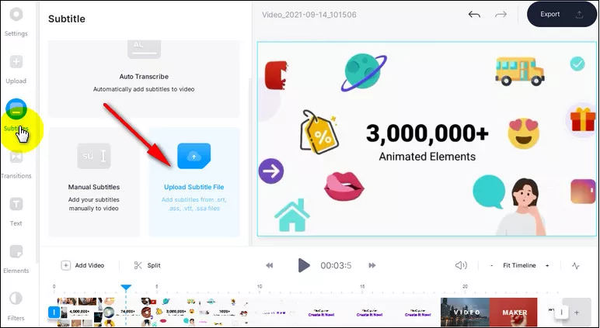Open the Settings sidebar panel
Screen dimensions: 600x328
point(16,22)
